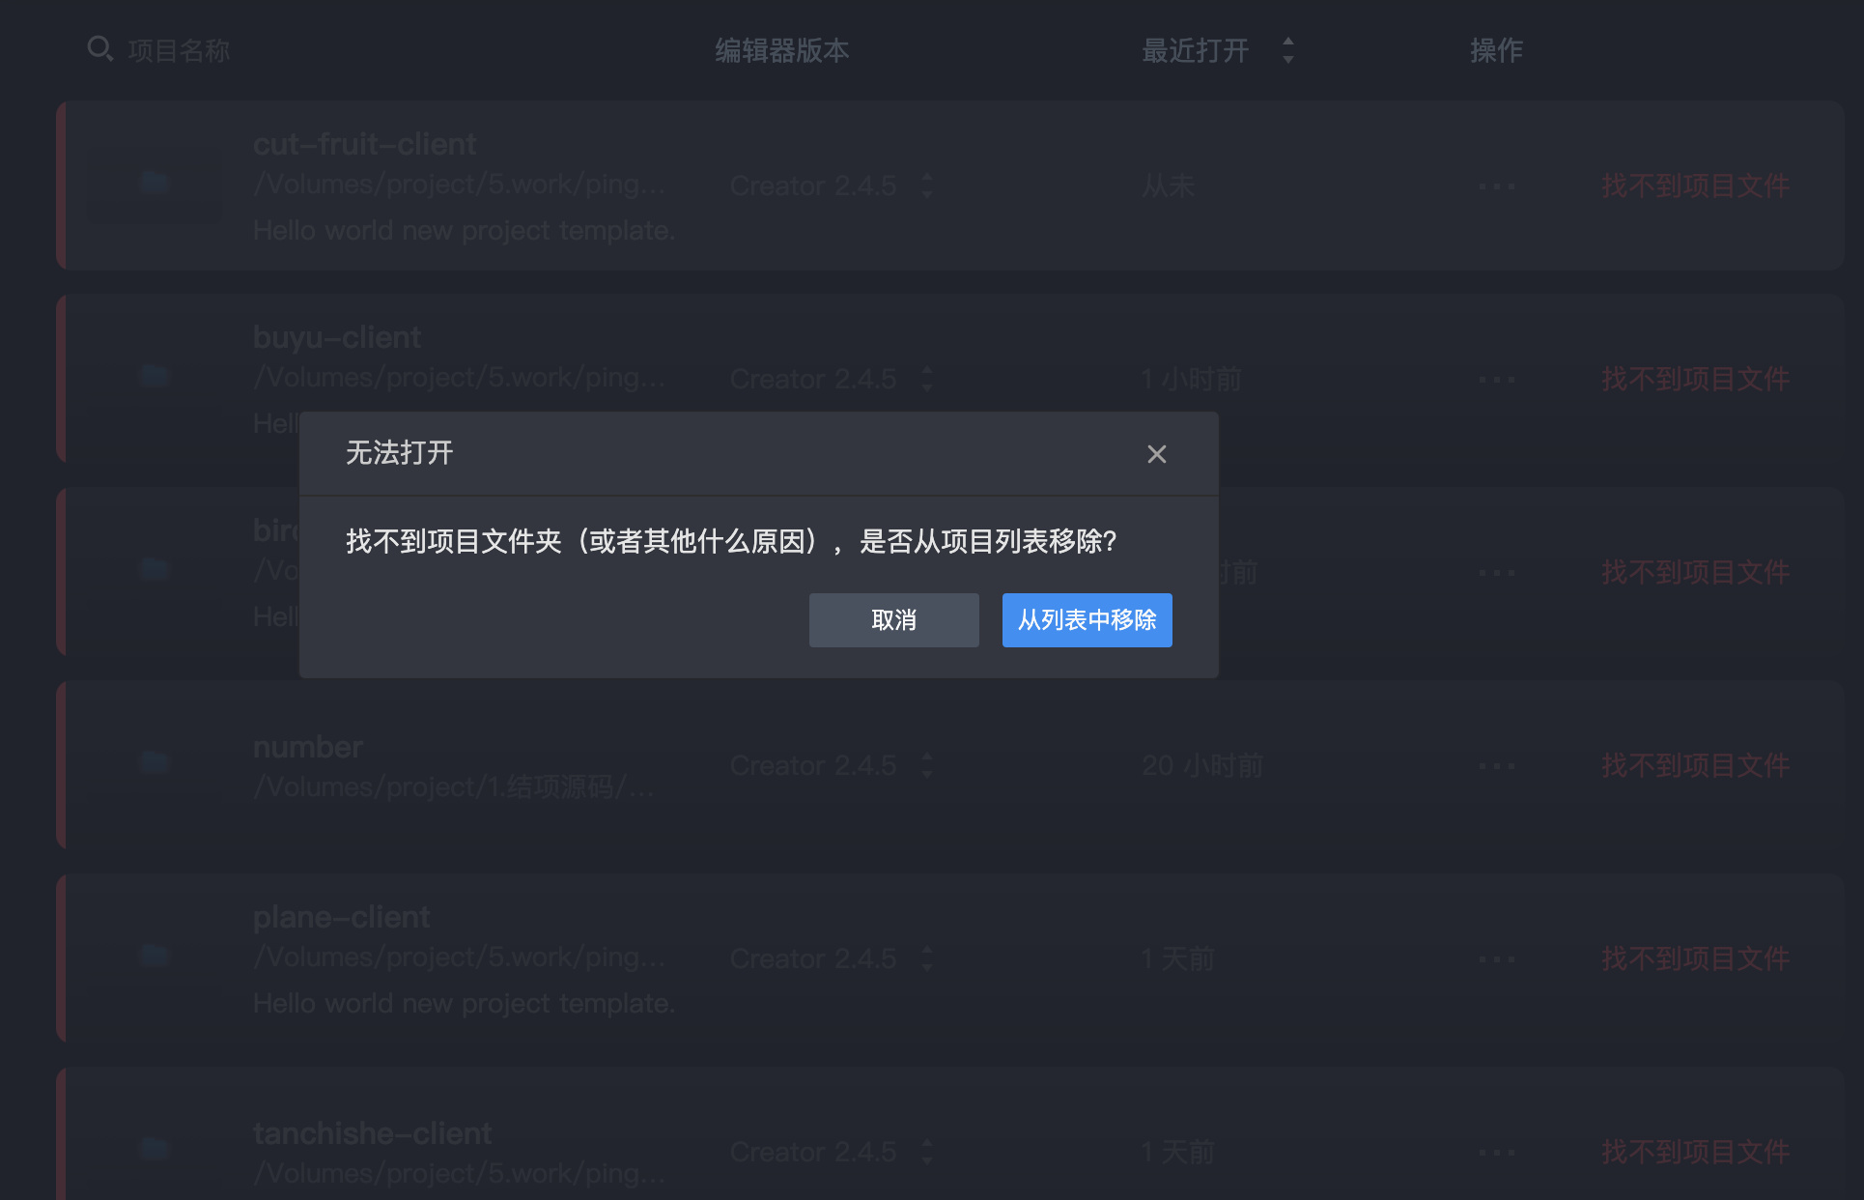Open three-dot menu for tanchishe-client
1864x1200 pixels.
1496,1152
